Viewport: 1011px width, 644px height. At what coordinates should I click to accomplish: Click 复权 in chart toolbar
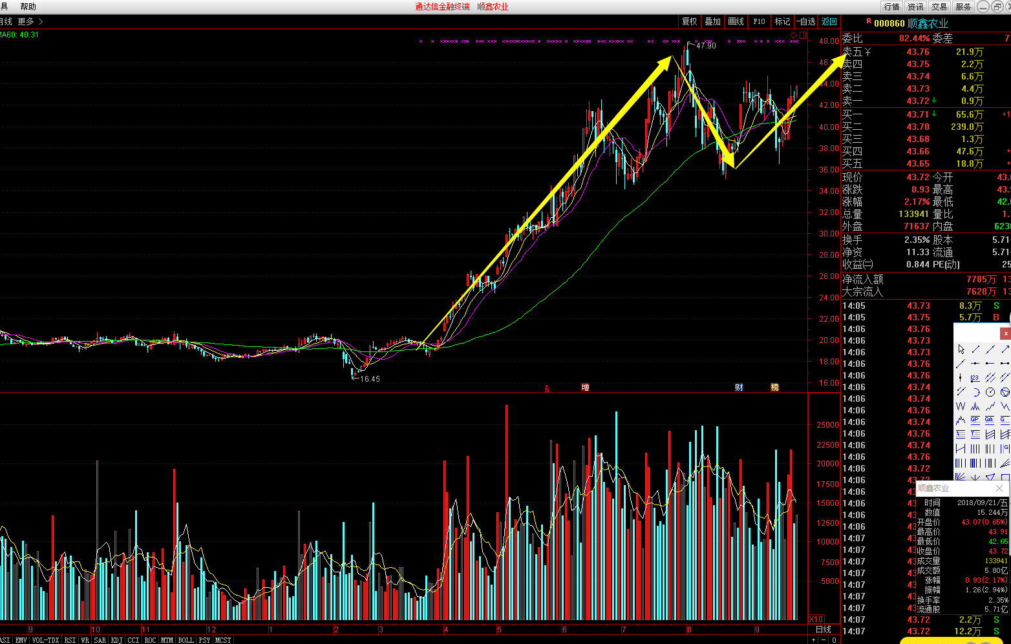[690, 21]
